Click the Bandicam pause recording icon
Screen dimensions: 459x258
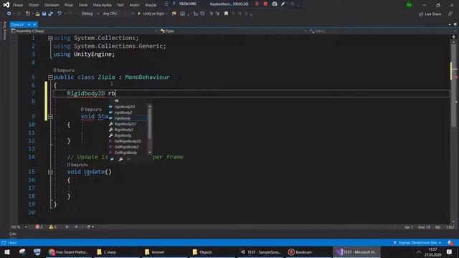click(257, 4)
